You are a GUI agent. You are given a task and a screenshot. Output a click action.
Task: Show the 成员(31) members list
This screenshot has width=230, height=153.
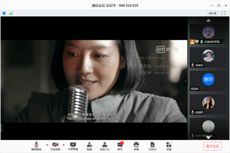tap(105, 145)
